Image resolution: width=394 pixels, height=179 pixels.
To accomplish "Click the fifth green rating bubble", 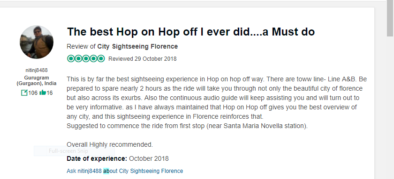I will (x=101, y=59).
